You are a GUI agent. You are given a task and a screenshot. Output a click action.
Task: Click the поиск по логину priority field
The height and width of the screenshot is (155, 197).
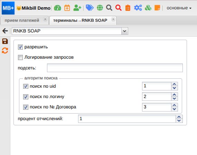157,97
